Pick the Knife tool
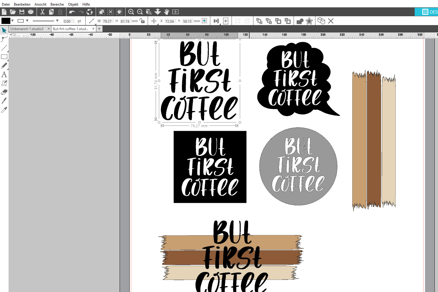Screen dimensions: 438x292 point(4,101)
